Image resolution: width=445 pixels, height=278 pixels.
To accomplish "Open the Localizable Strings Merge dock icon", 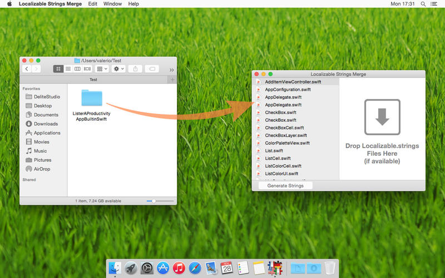I will 274,267.
